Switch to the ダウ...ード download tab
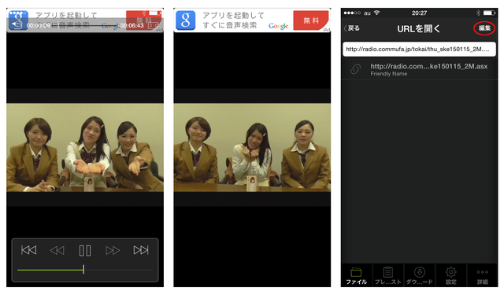504x295 pixels. [x=419, y=276]
